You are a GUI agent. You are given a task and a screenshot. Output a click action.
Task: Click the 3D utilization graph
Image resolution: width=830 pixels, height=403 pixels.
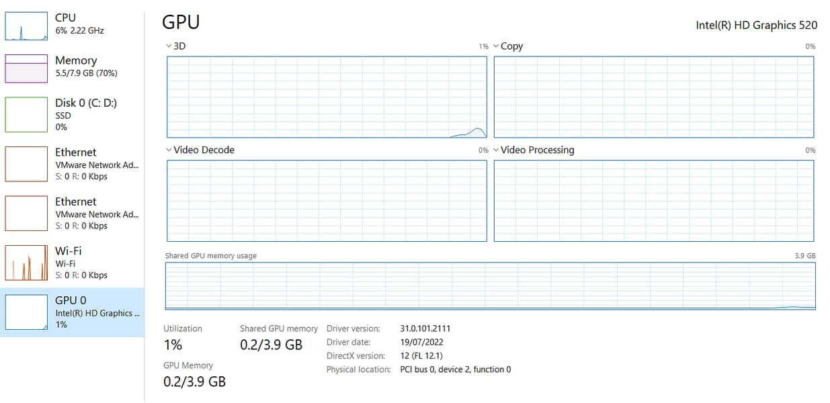click(327, 97)
